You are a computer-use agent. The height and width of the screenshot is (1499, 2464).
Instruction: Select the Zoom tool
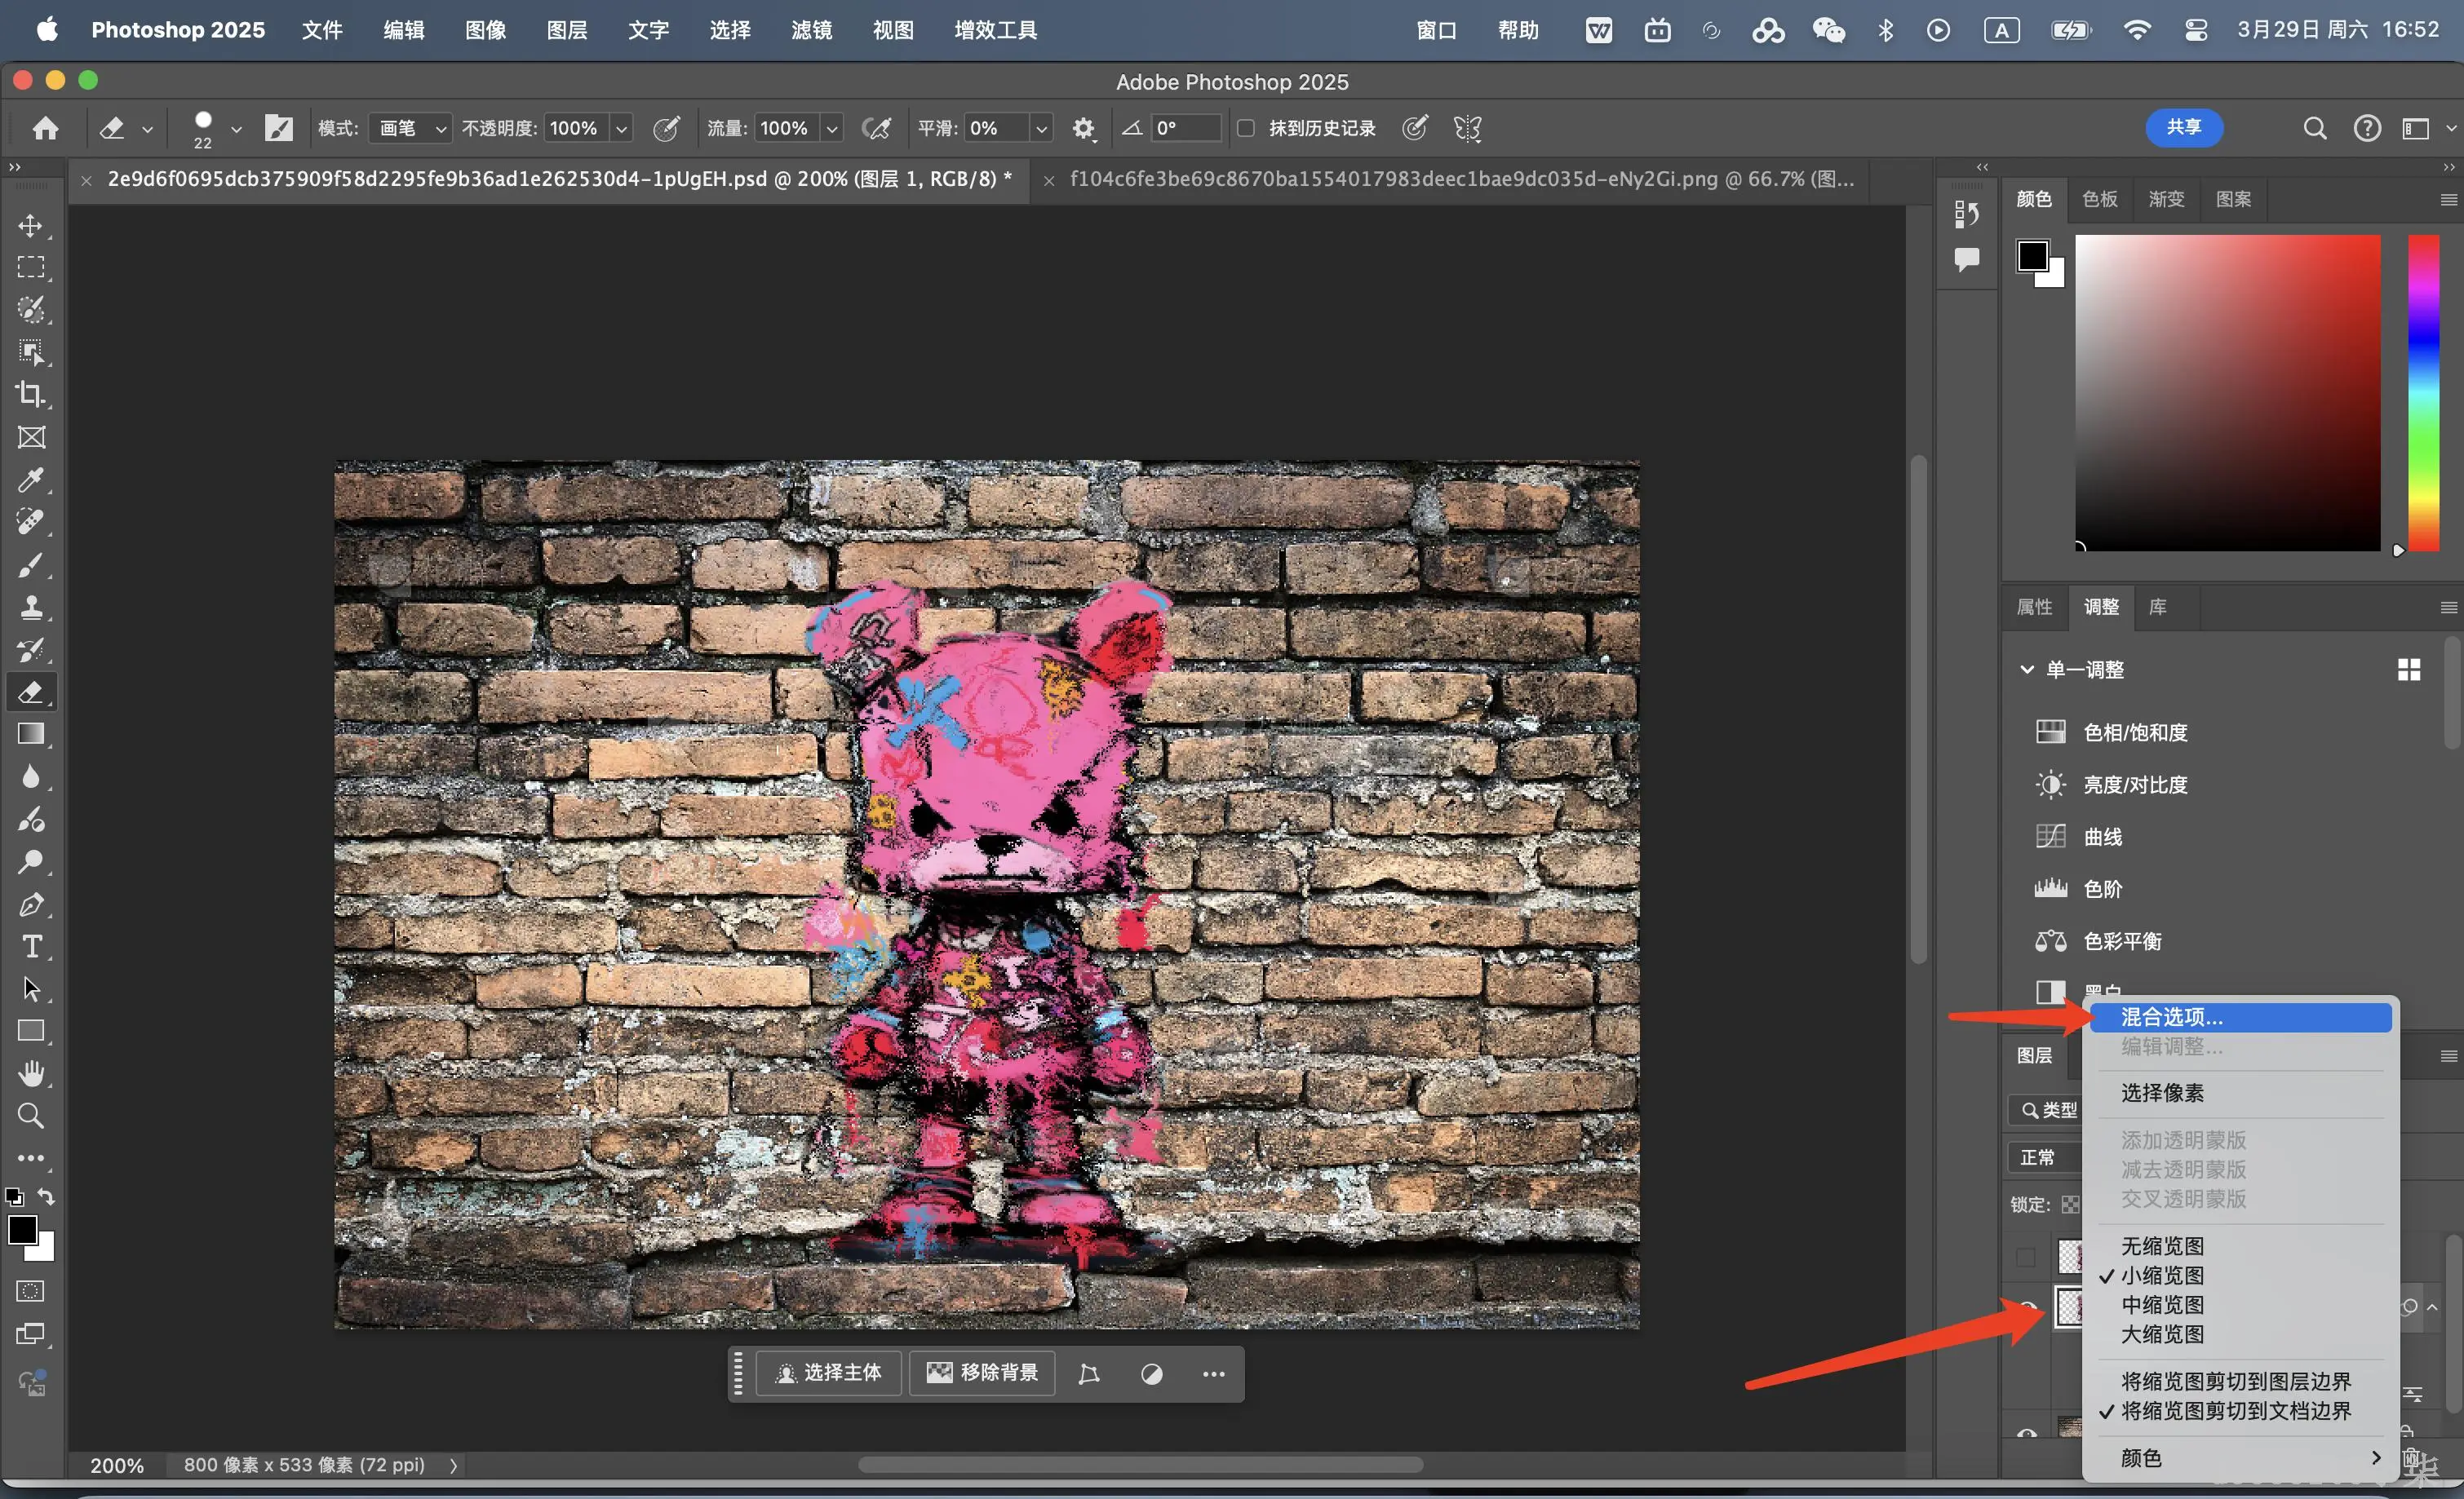click(31, 1115)
